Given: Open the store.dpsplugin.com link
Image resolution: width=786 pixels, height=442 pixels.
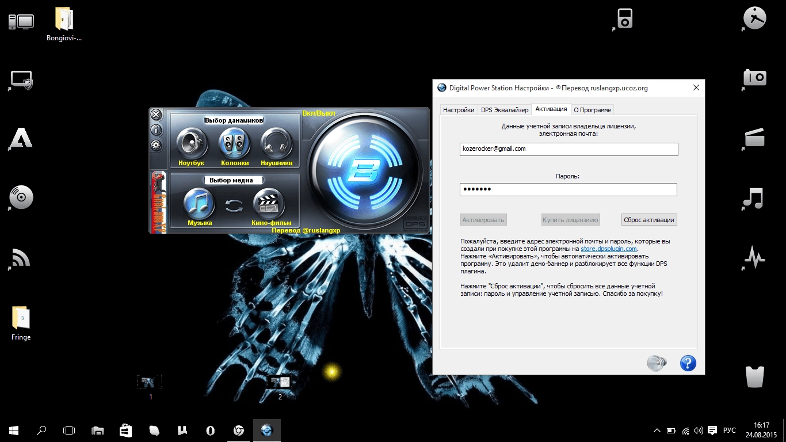Looking at the screenshot, I should (x=609, y=249).
